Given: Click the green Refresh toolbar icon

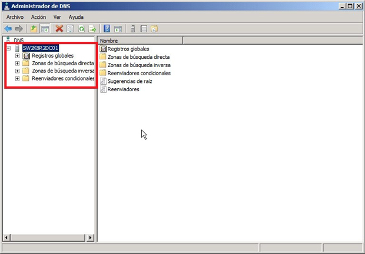Looking at the screenshot, I should coord(81,29).
